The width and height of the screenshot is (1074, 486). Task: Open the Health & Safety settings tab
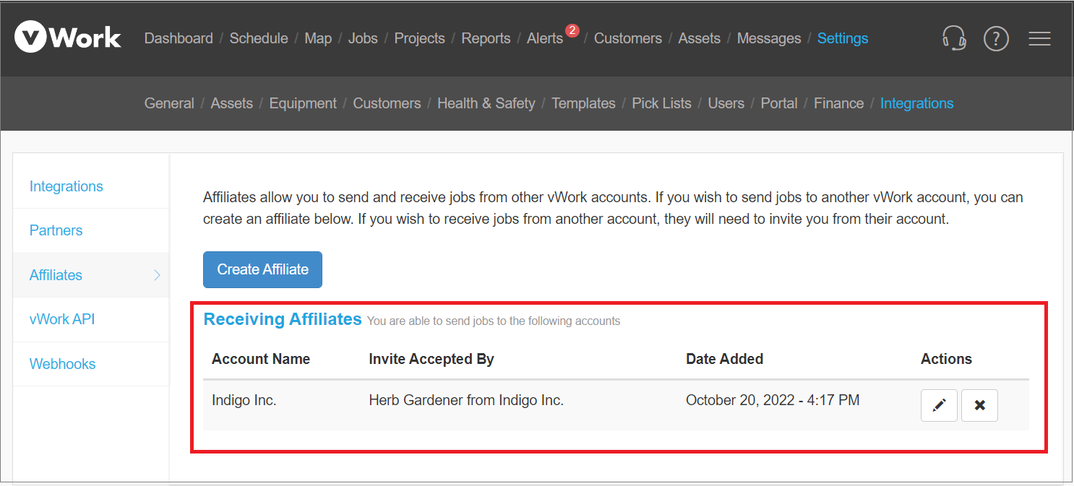pyautogui.click(x=486, y=103)
